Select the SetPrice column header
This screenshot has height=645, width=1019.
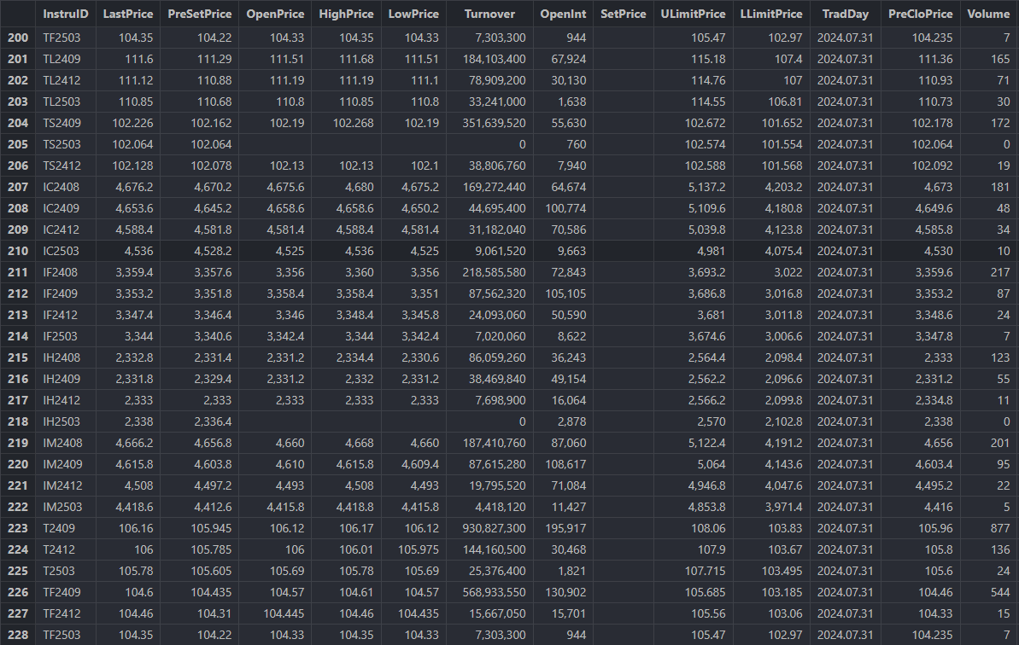click(x=623, y=15)
